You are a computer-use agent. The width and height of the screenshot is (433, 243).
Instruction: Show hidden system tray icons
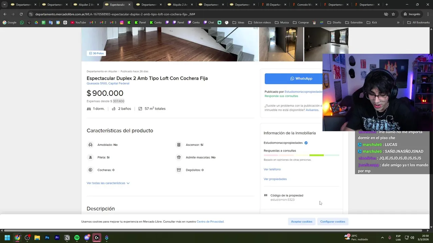382,238
